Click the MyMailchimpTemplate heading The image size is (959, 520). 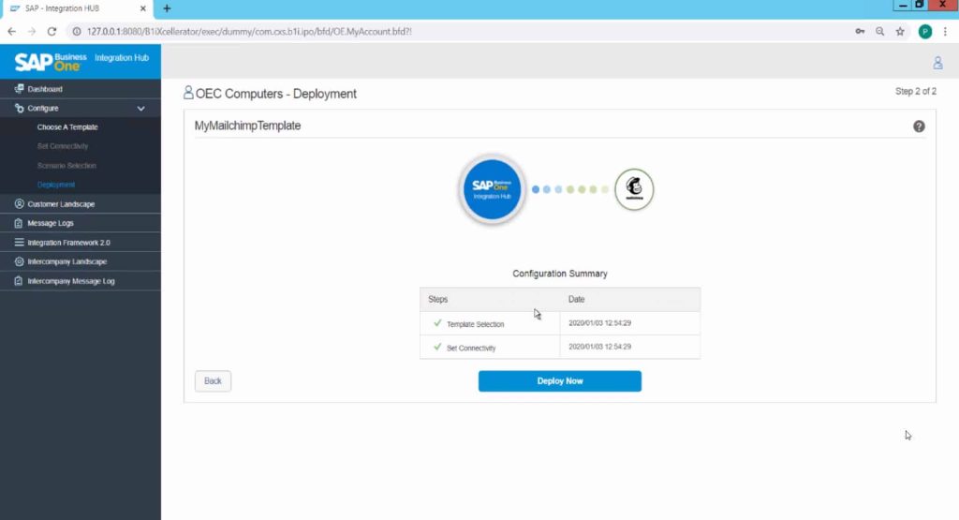pyautogui.click(x=247, y=126)
